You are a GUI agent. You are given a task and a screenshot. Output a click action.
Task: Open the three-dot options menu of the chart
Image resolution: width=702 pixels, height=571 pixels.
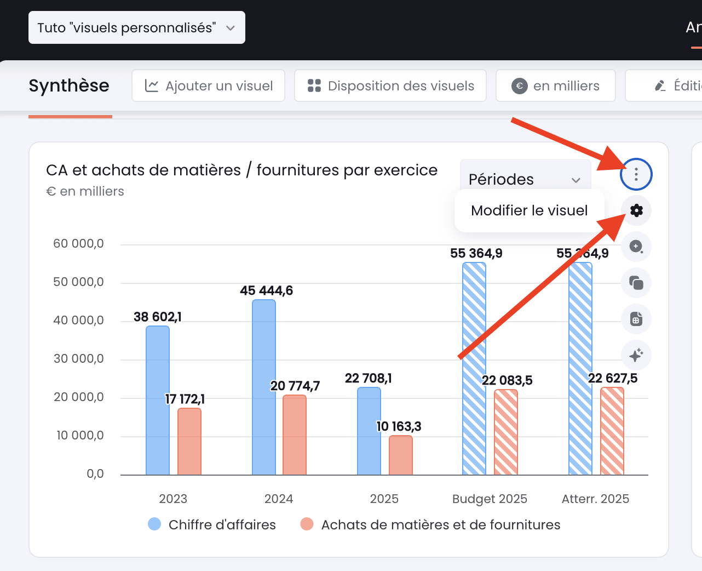636,174
